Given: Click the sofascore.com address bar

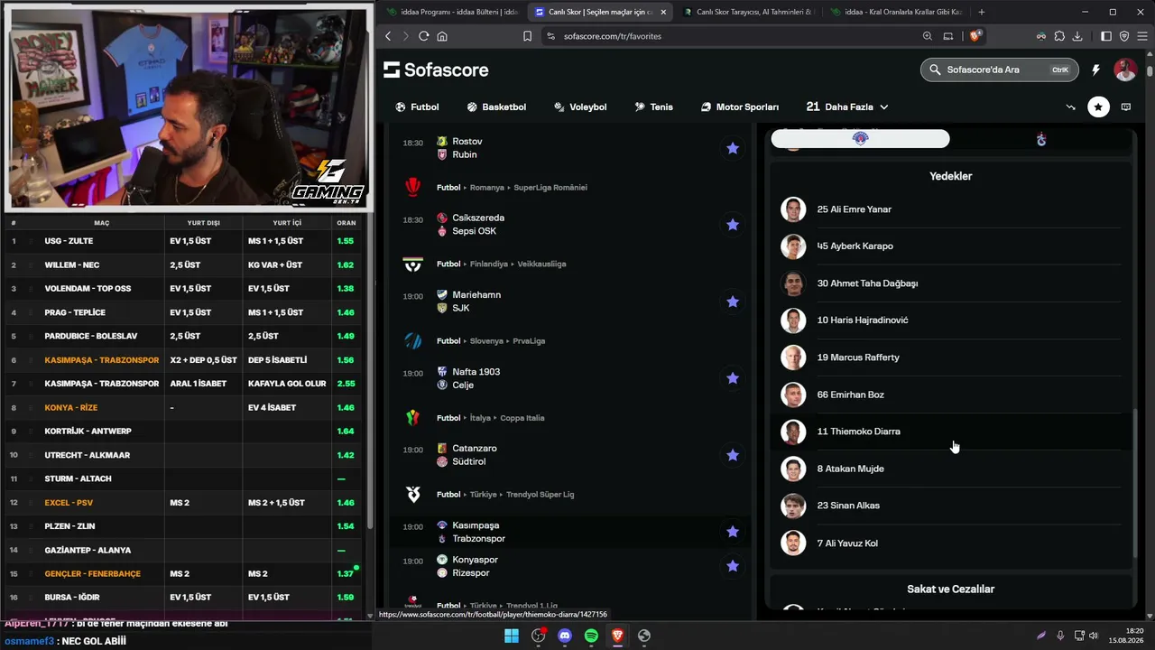Looking at the screenshot, I should coord(736,36).
